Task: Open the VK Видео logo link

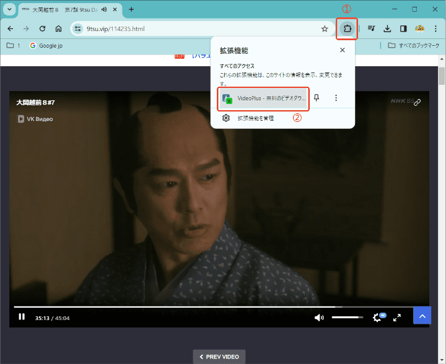Action: [x=35, y=119]
